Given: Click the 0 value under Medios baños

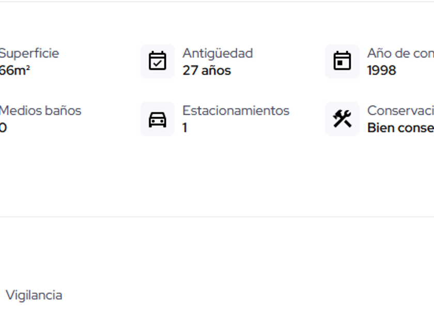Looking at the screenshot, I should 3,128.
